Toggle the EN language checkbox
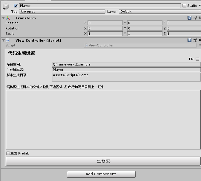 point(197,59)
